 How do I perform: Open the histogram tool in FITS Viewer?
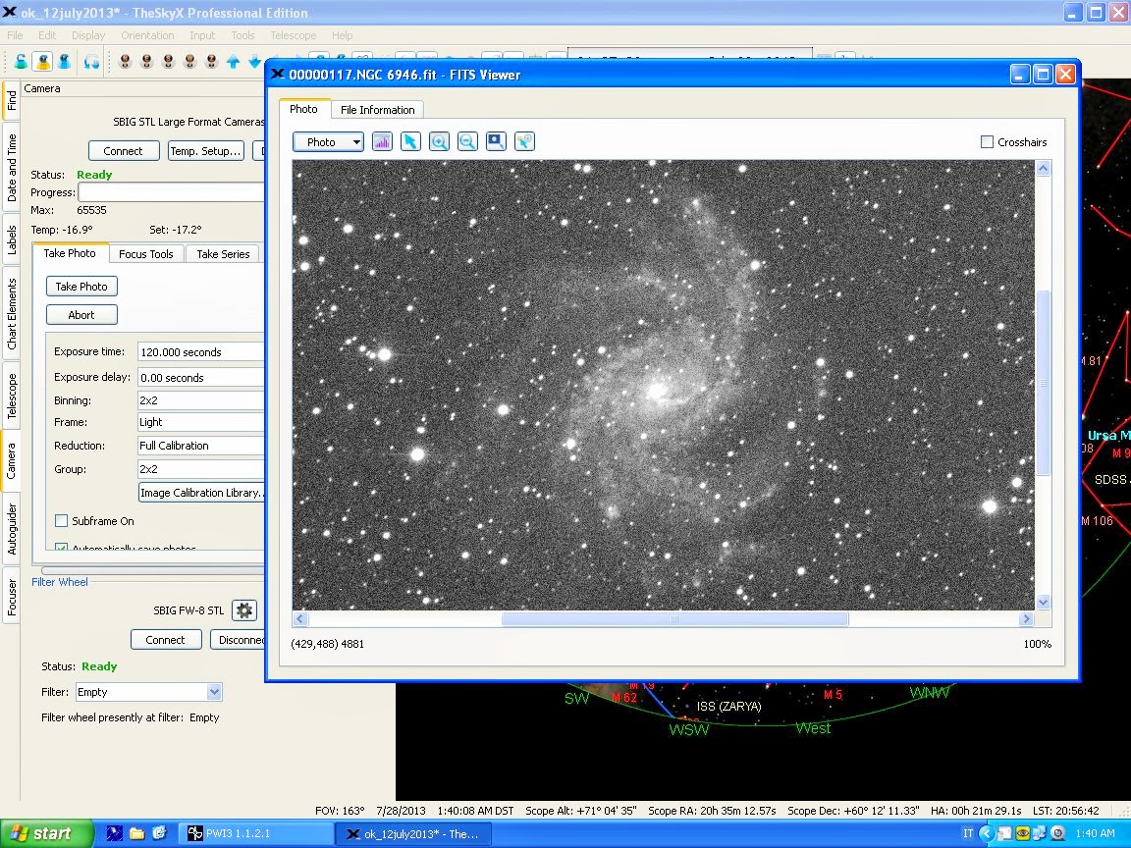[x=382, y=142]
